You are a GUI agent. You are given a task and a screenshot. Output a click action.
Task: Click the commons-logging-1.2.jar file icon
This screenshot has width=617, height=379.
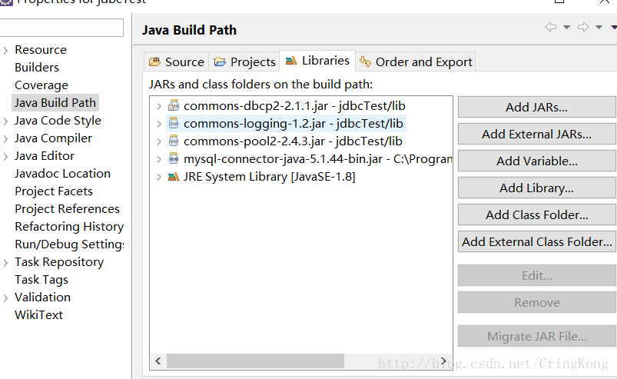[x=174, y=124]
